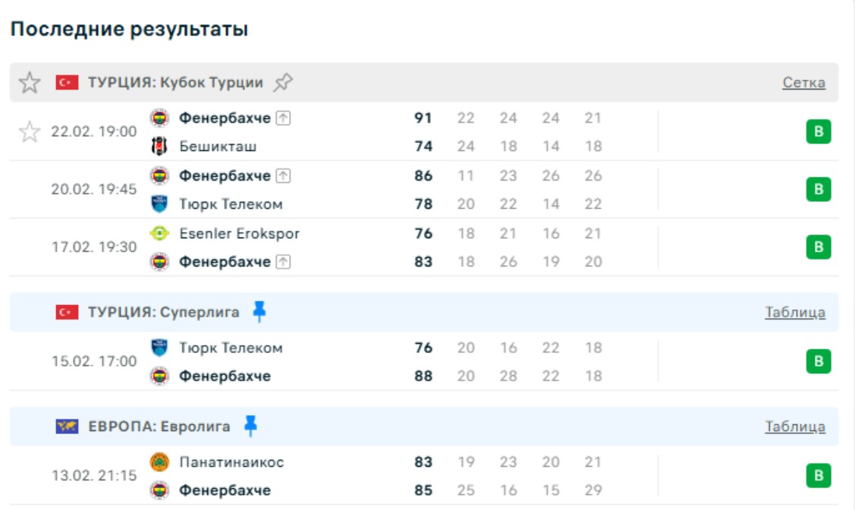Open the Сетка bracket link
Viewport: 855px width, 510px height.
pos(803,83)
